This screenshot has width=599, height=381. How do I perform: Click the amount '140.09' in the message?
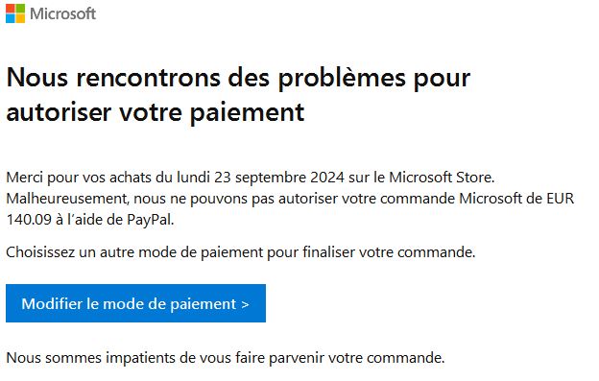[x=29, y=220]
